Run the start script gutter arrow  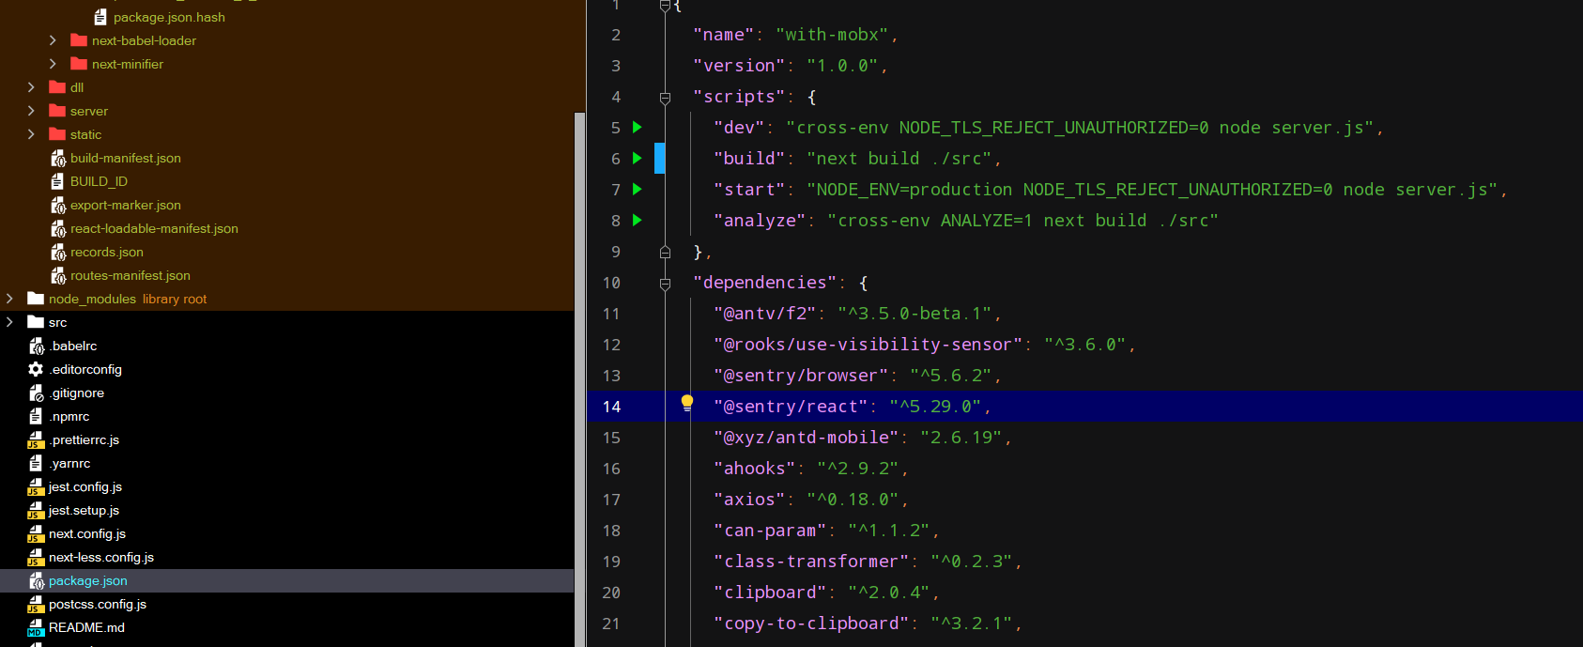click(638, 189)
